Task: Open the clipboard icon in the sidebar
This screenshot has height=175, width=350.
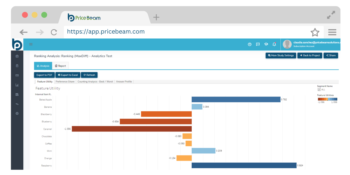Action: pos(17,66)
